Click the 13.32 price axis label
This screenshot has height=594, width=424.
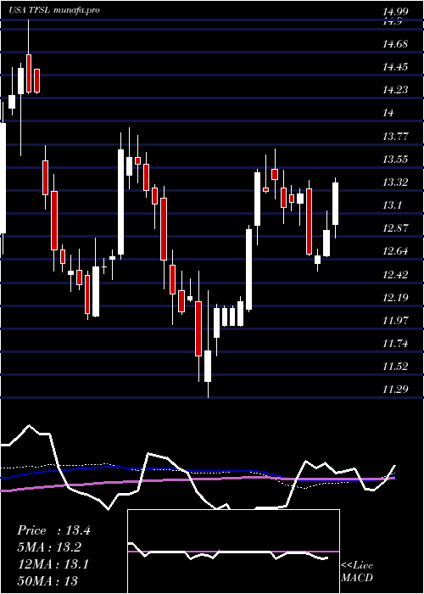point(395,182)
